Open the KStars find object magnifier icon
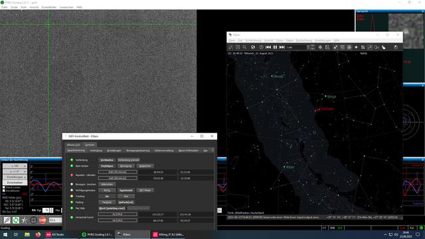Screen dimensions: 425x239 pyautogui.click(x=244, y=47)
